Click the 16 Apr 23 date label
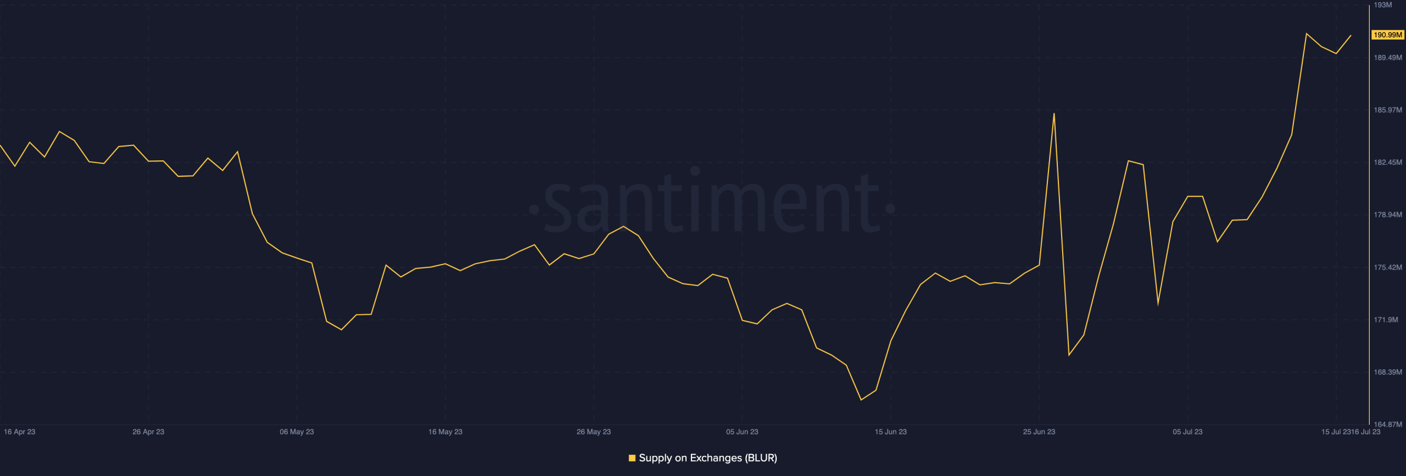 click(19, 432)
